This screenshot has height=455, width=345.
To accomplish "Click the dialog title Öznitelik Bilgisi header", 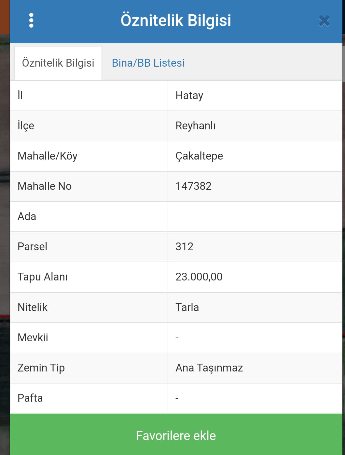I will [176, 20].
